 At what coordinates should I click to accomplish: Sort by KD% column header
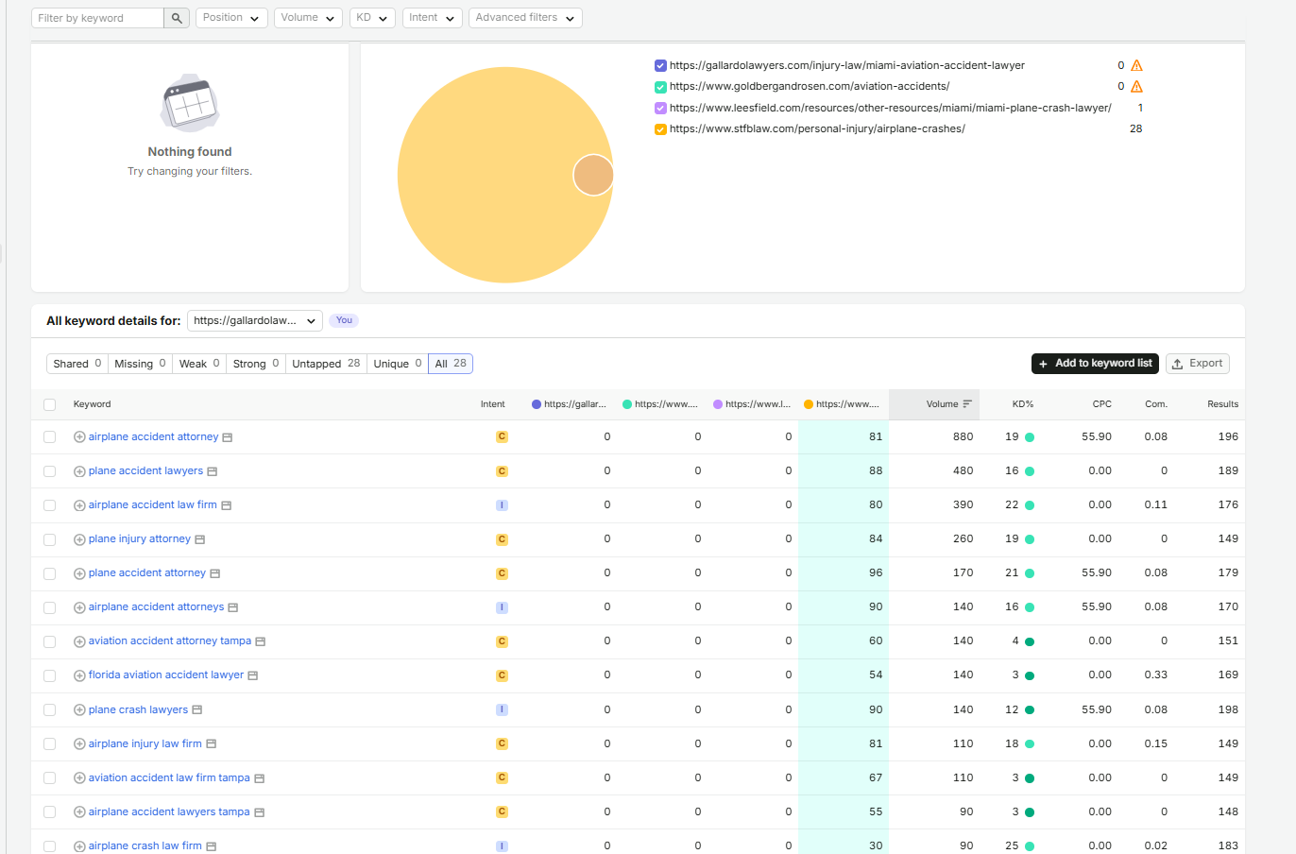click(1022, 404)
